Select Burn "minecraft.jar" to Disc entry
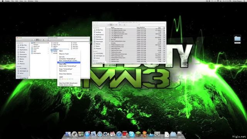This screenshot has width=247, height=139. pyautogui.click(x=68, y=61)
